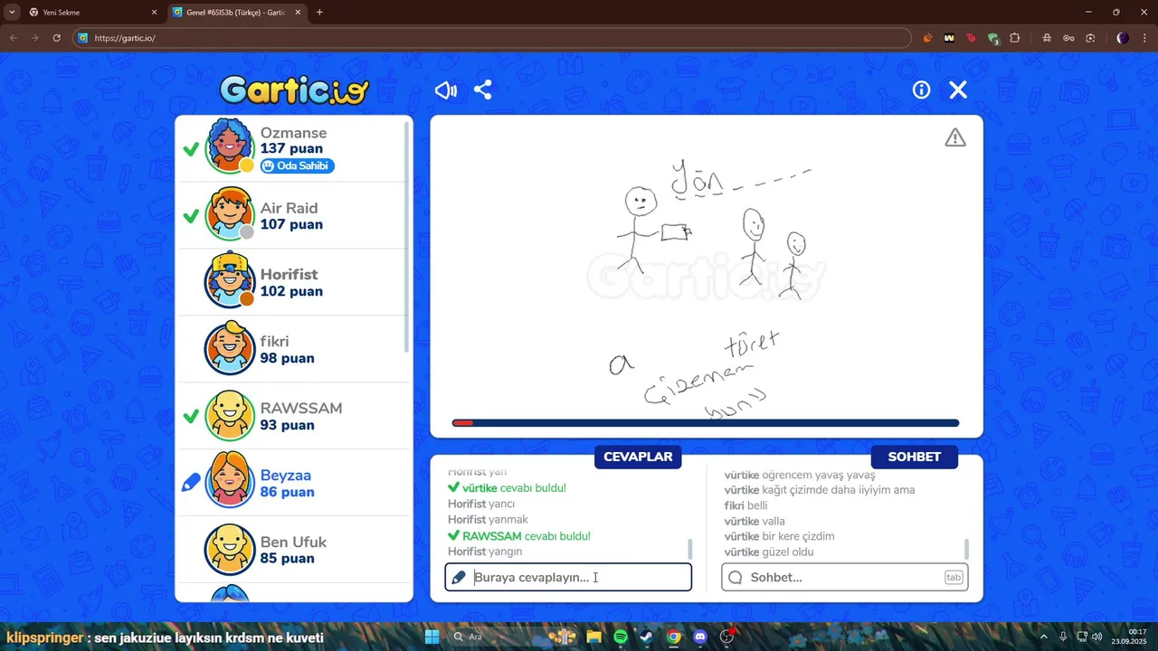Select the CEVAPLAR tab
Viewport: 1158px width, 651px height.
click(638, 457)
